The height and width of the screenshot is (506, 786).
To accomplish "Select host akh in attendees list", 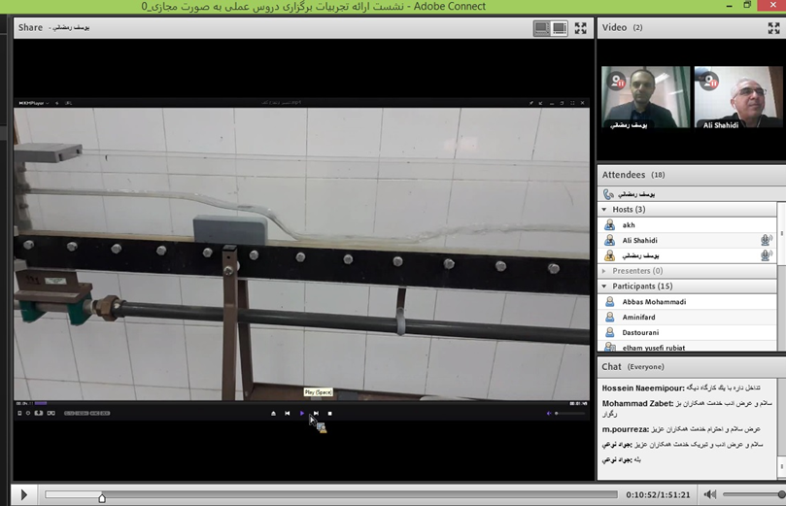I will tap(629, 224).
